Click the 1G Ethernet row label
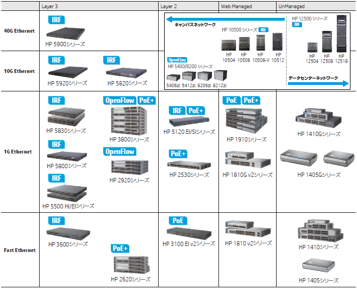357x289 pixels. tap(18, 152)
